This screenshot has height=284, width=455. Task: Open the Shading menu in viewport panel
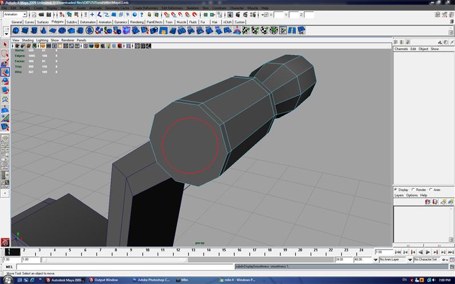click(x=28, y=40)
